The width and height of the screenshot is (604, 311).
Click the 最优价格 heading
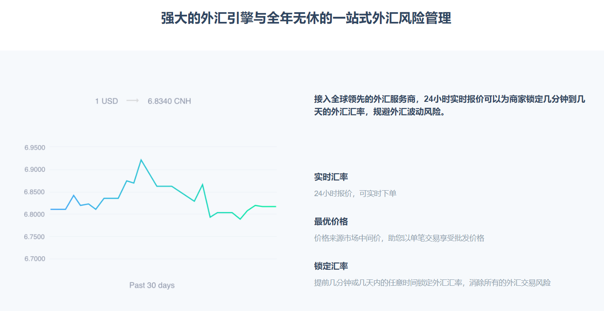pyautogui.click(x=331, y=222)
